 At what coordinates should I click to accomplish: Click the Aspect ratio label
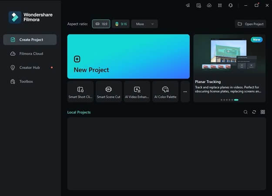tap(77, 24)
